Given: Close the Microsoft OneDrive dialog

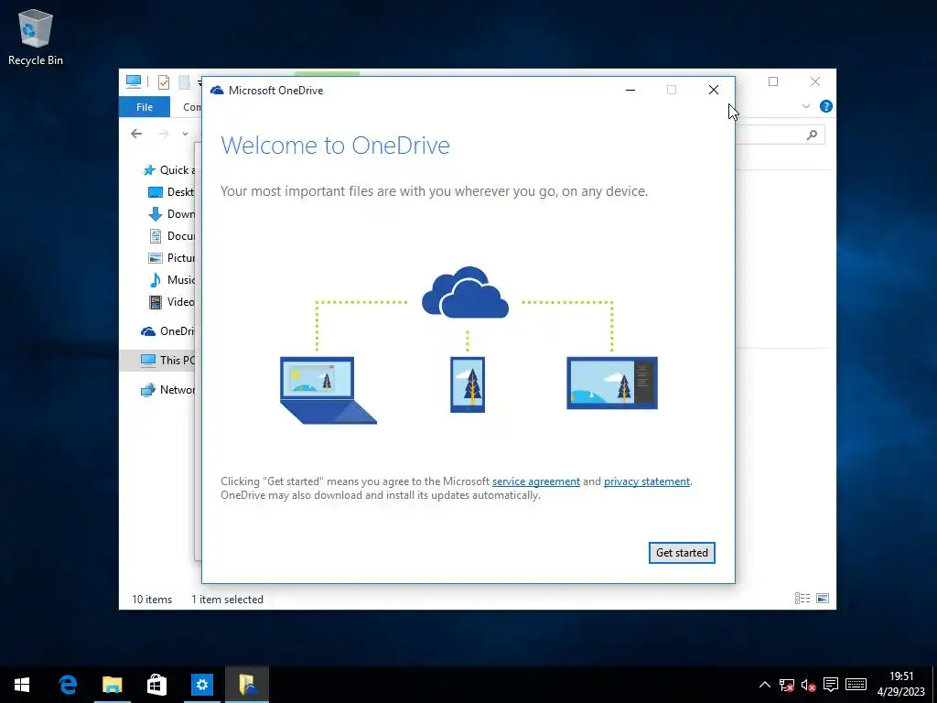Looking at the screenshot, I should [x=714, y=90].
